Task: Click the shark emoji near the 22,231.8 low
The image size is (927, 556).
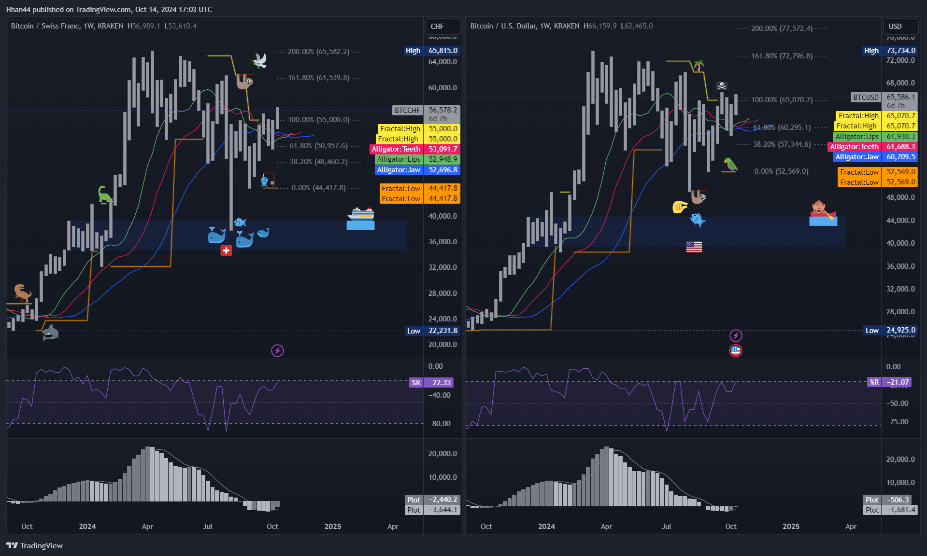Action: pyautogui.click(x=50, y=333)
